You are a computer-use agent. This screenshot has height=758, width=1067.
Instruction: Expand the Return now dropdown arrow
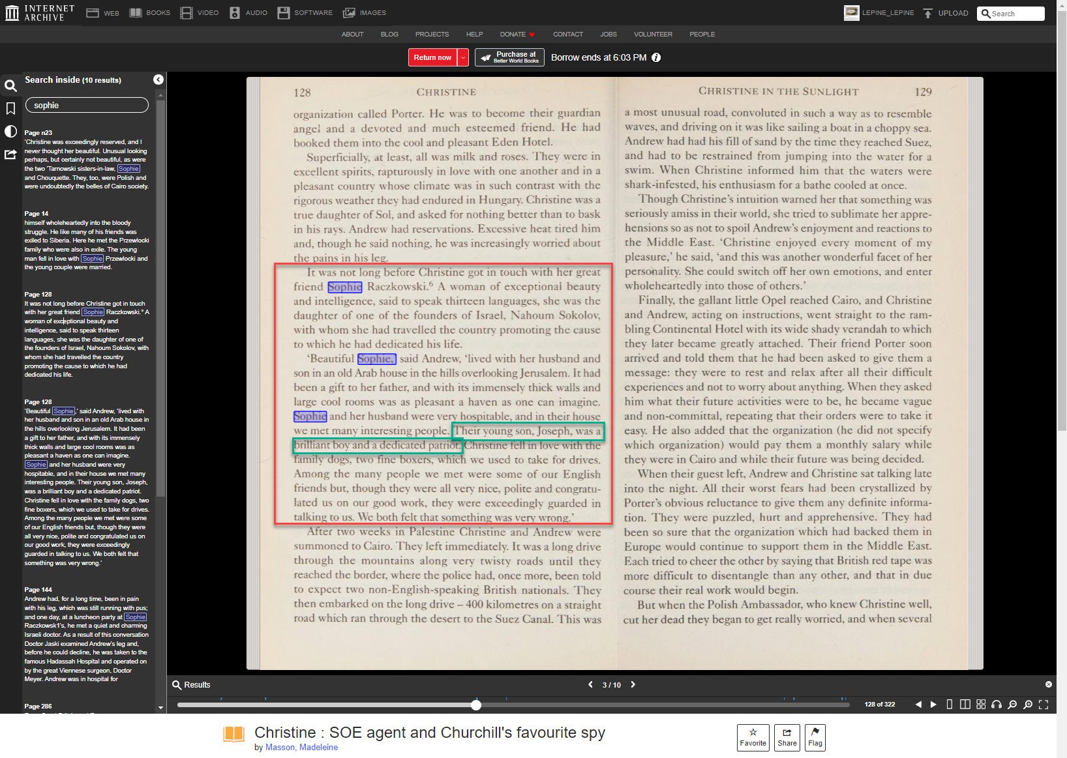[463, 57]
